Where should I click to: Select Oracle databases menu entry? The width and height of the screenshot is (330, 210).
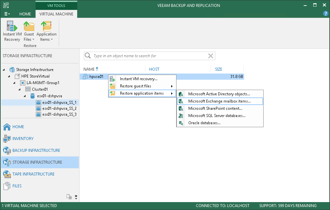tap(220, 123)
